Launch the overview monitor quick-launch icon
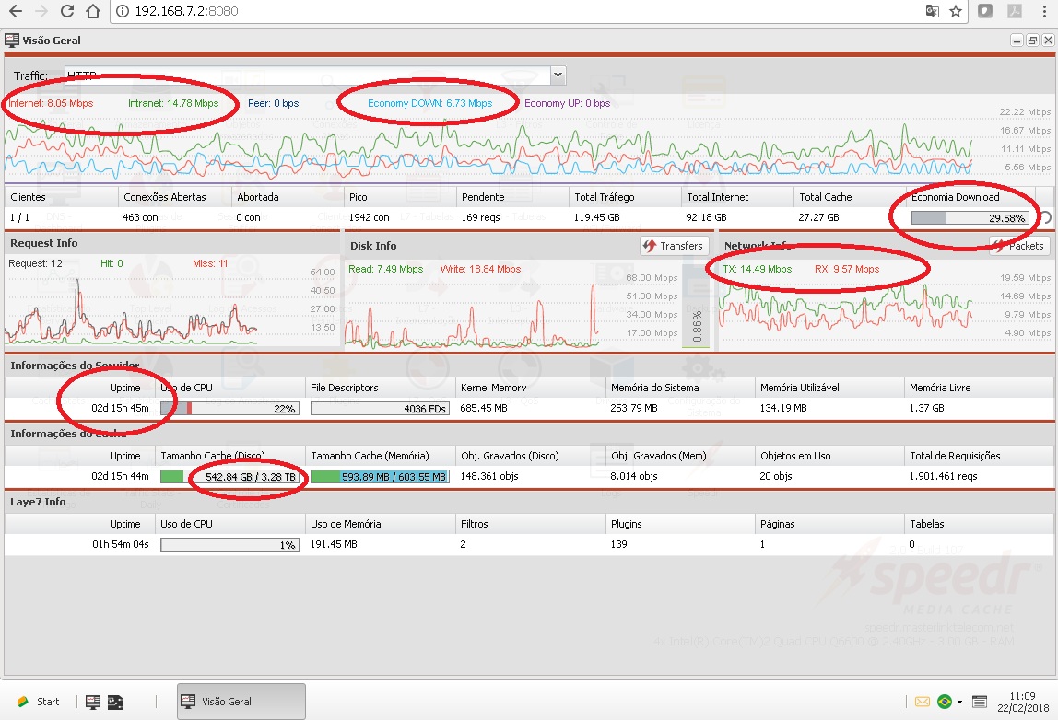 point(93,702)
